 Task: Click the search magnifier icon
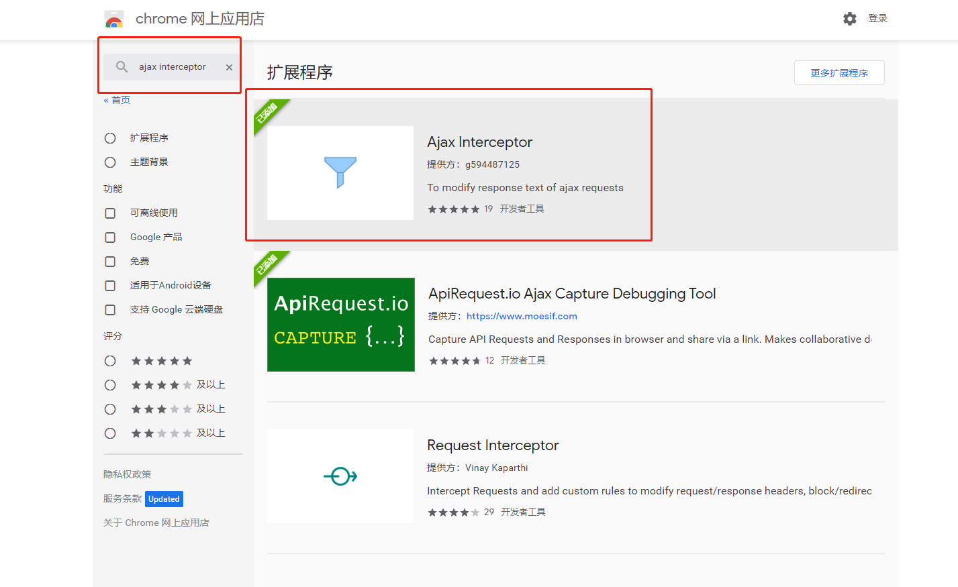tap(122, 66)
